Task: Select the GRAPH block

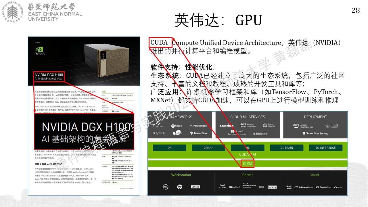Action: [x=208, y=148]
